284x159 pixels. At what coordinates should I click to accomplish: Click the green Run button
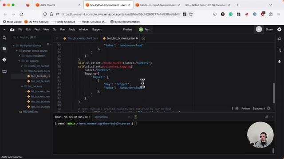[144, 30]
